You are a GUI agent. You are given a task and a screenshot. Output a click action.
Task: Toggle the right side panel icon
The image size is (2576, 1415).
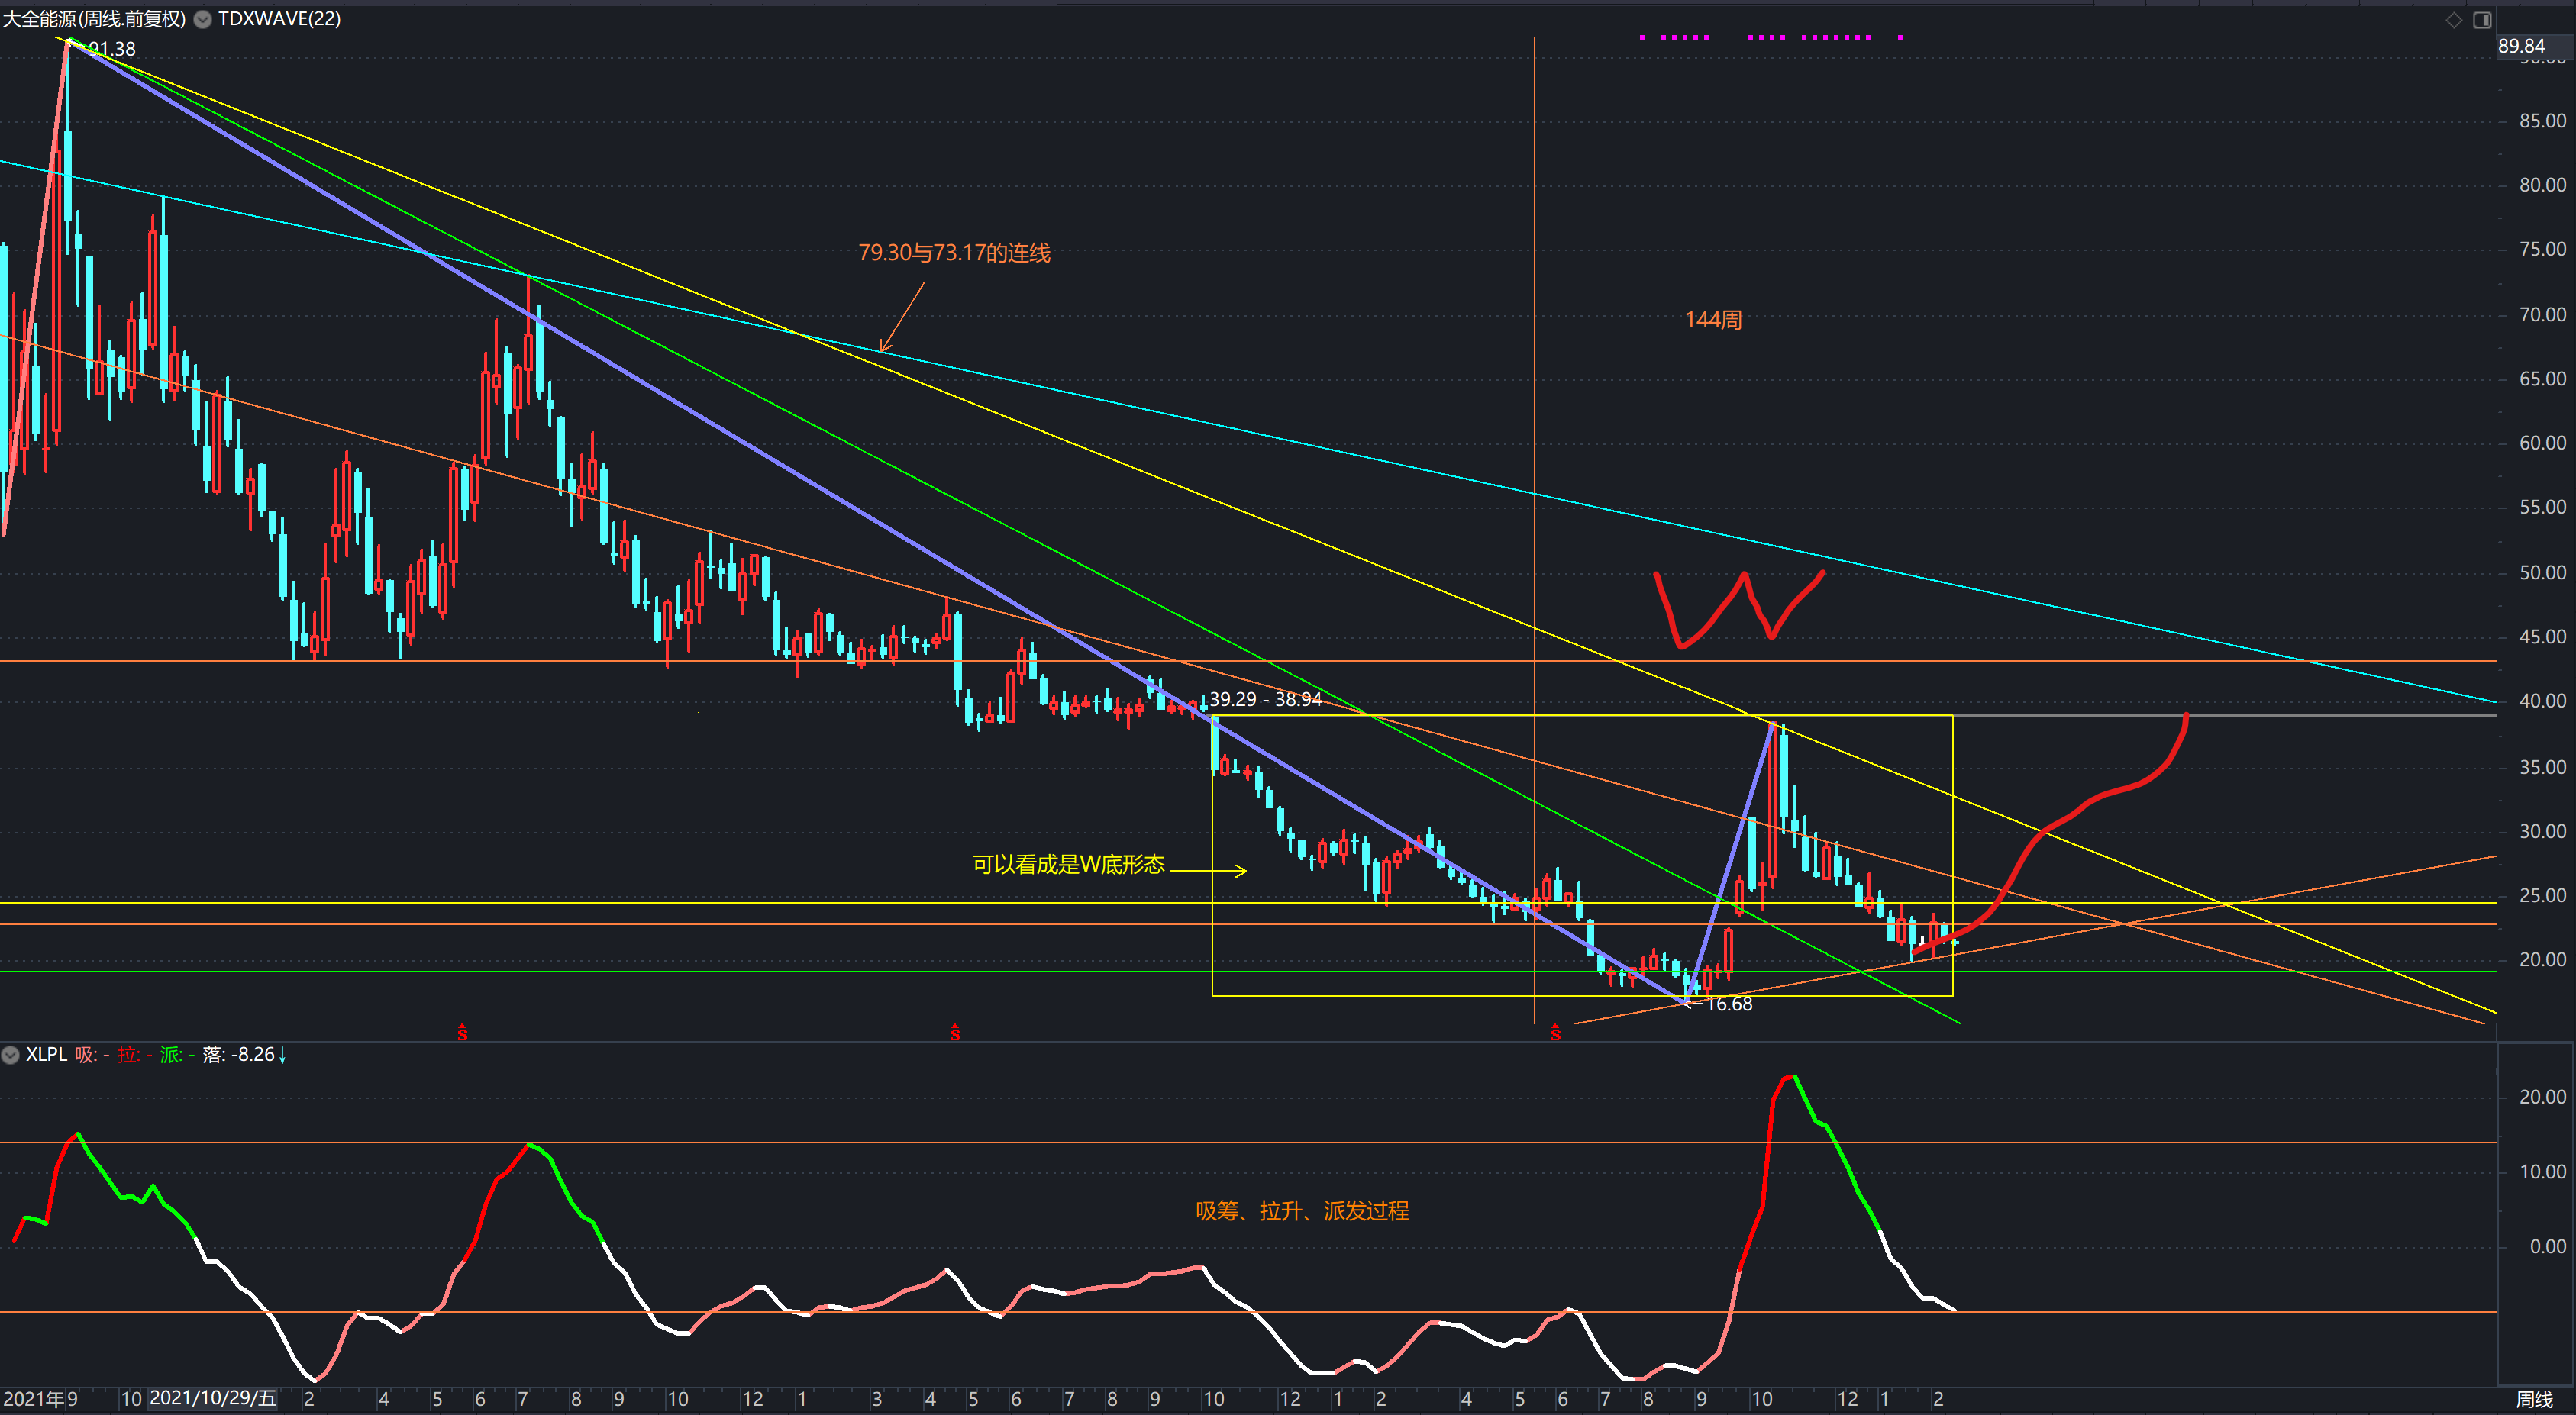(2482, 20)
